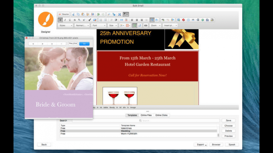Insert a table via toolbar icon

[x=188, y=20]
